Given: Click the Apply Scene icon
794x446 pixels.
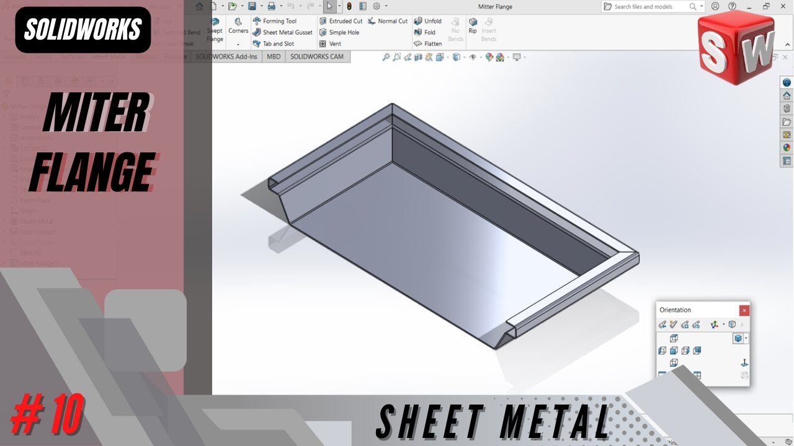Looking at the screenshot, I should point(500,57).
